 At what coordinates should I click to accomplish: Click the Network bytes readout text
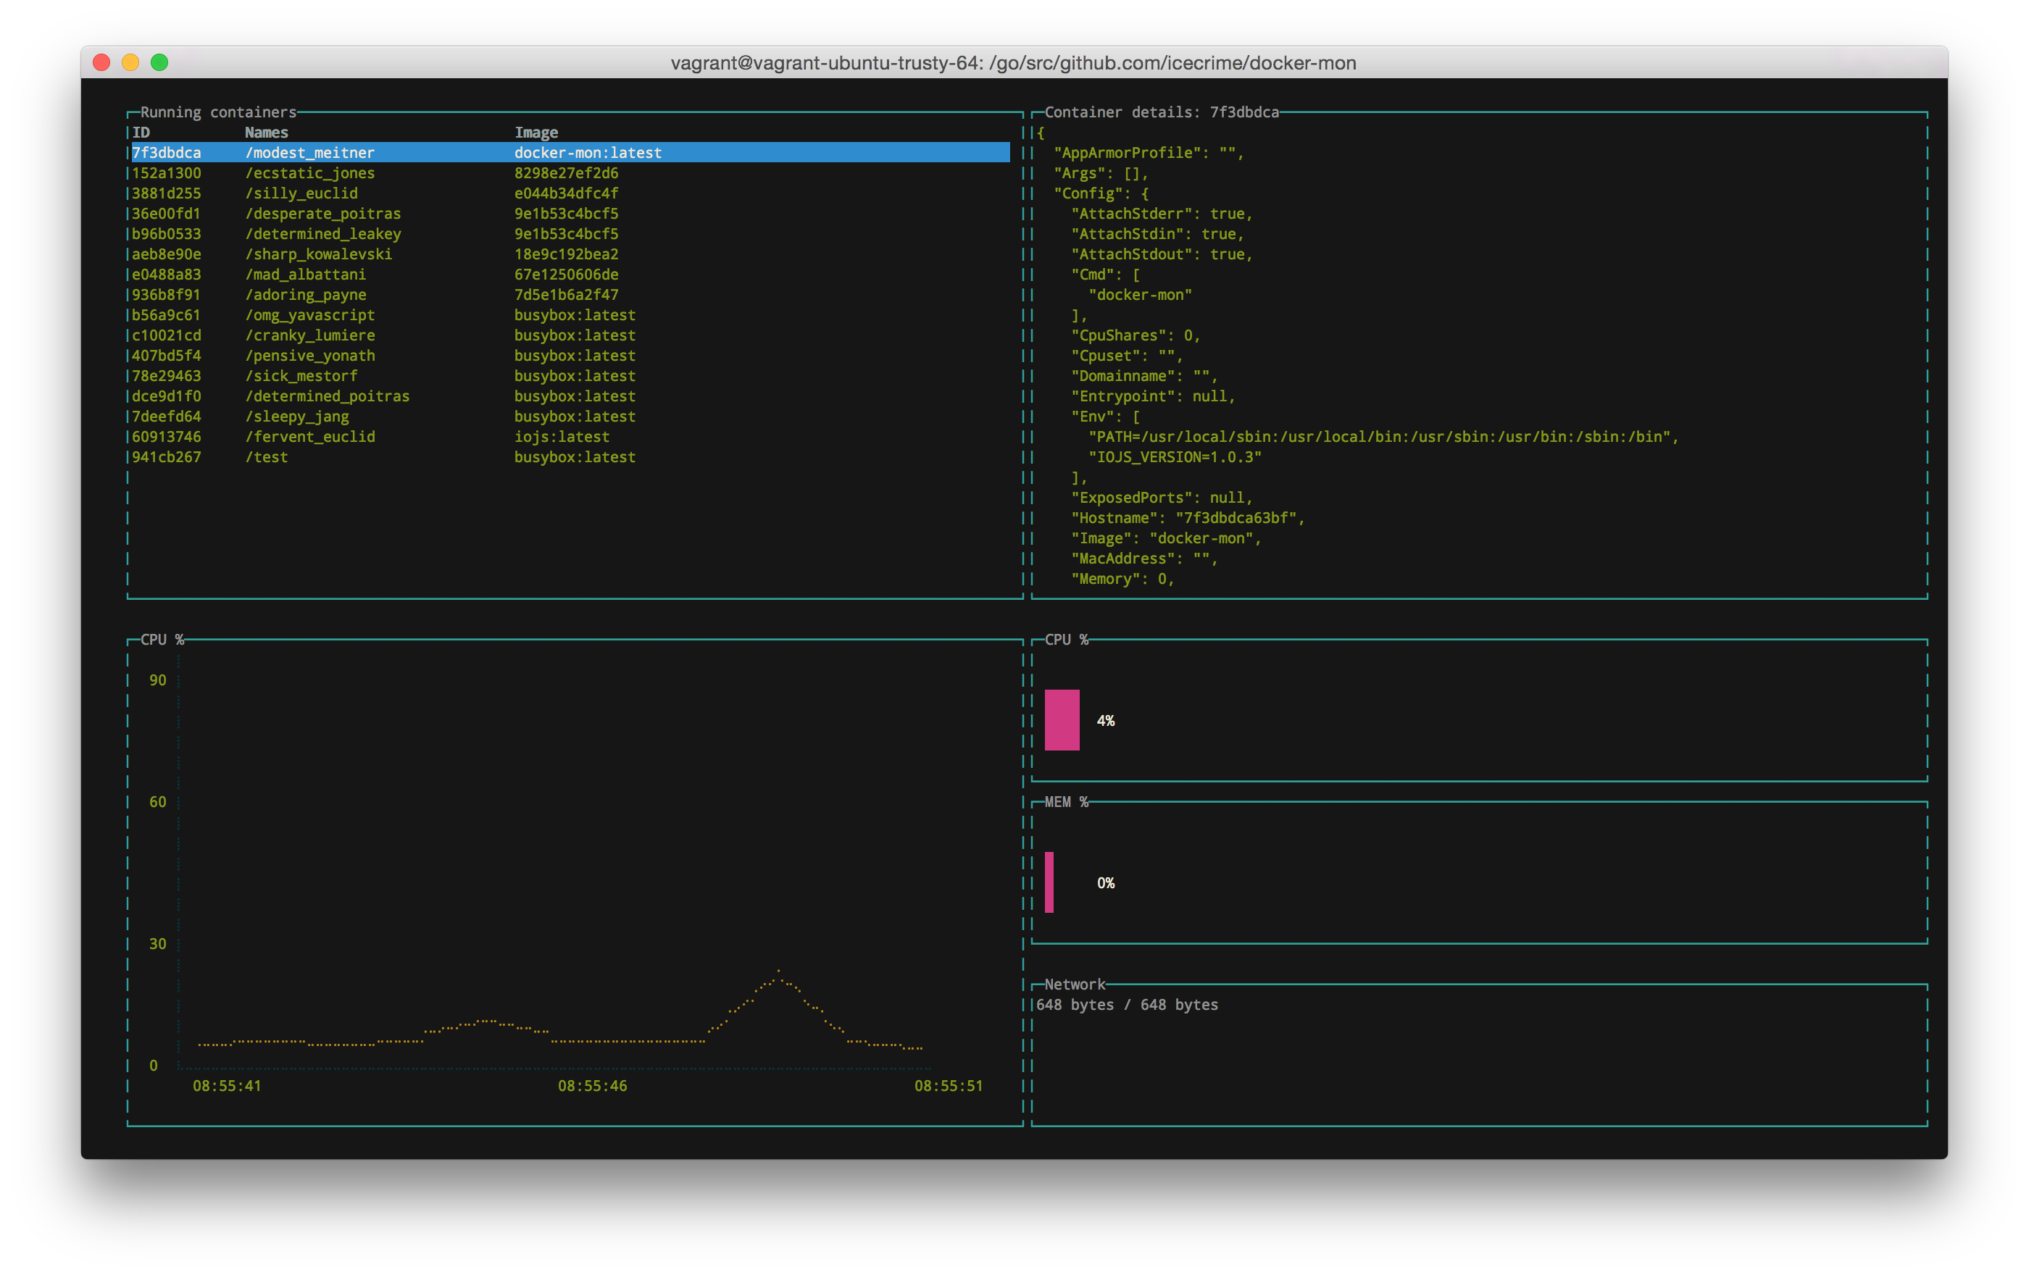(1127, 1005)
